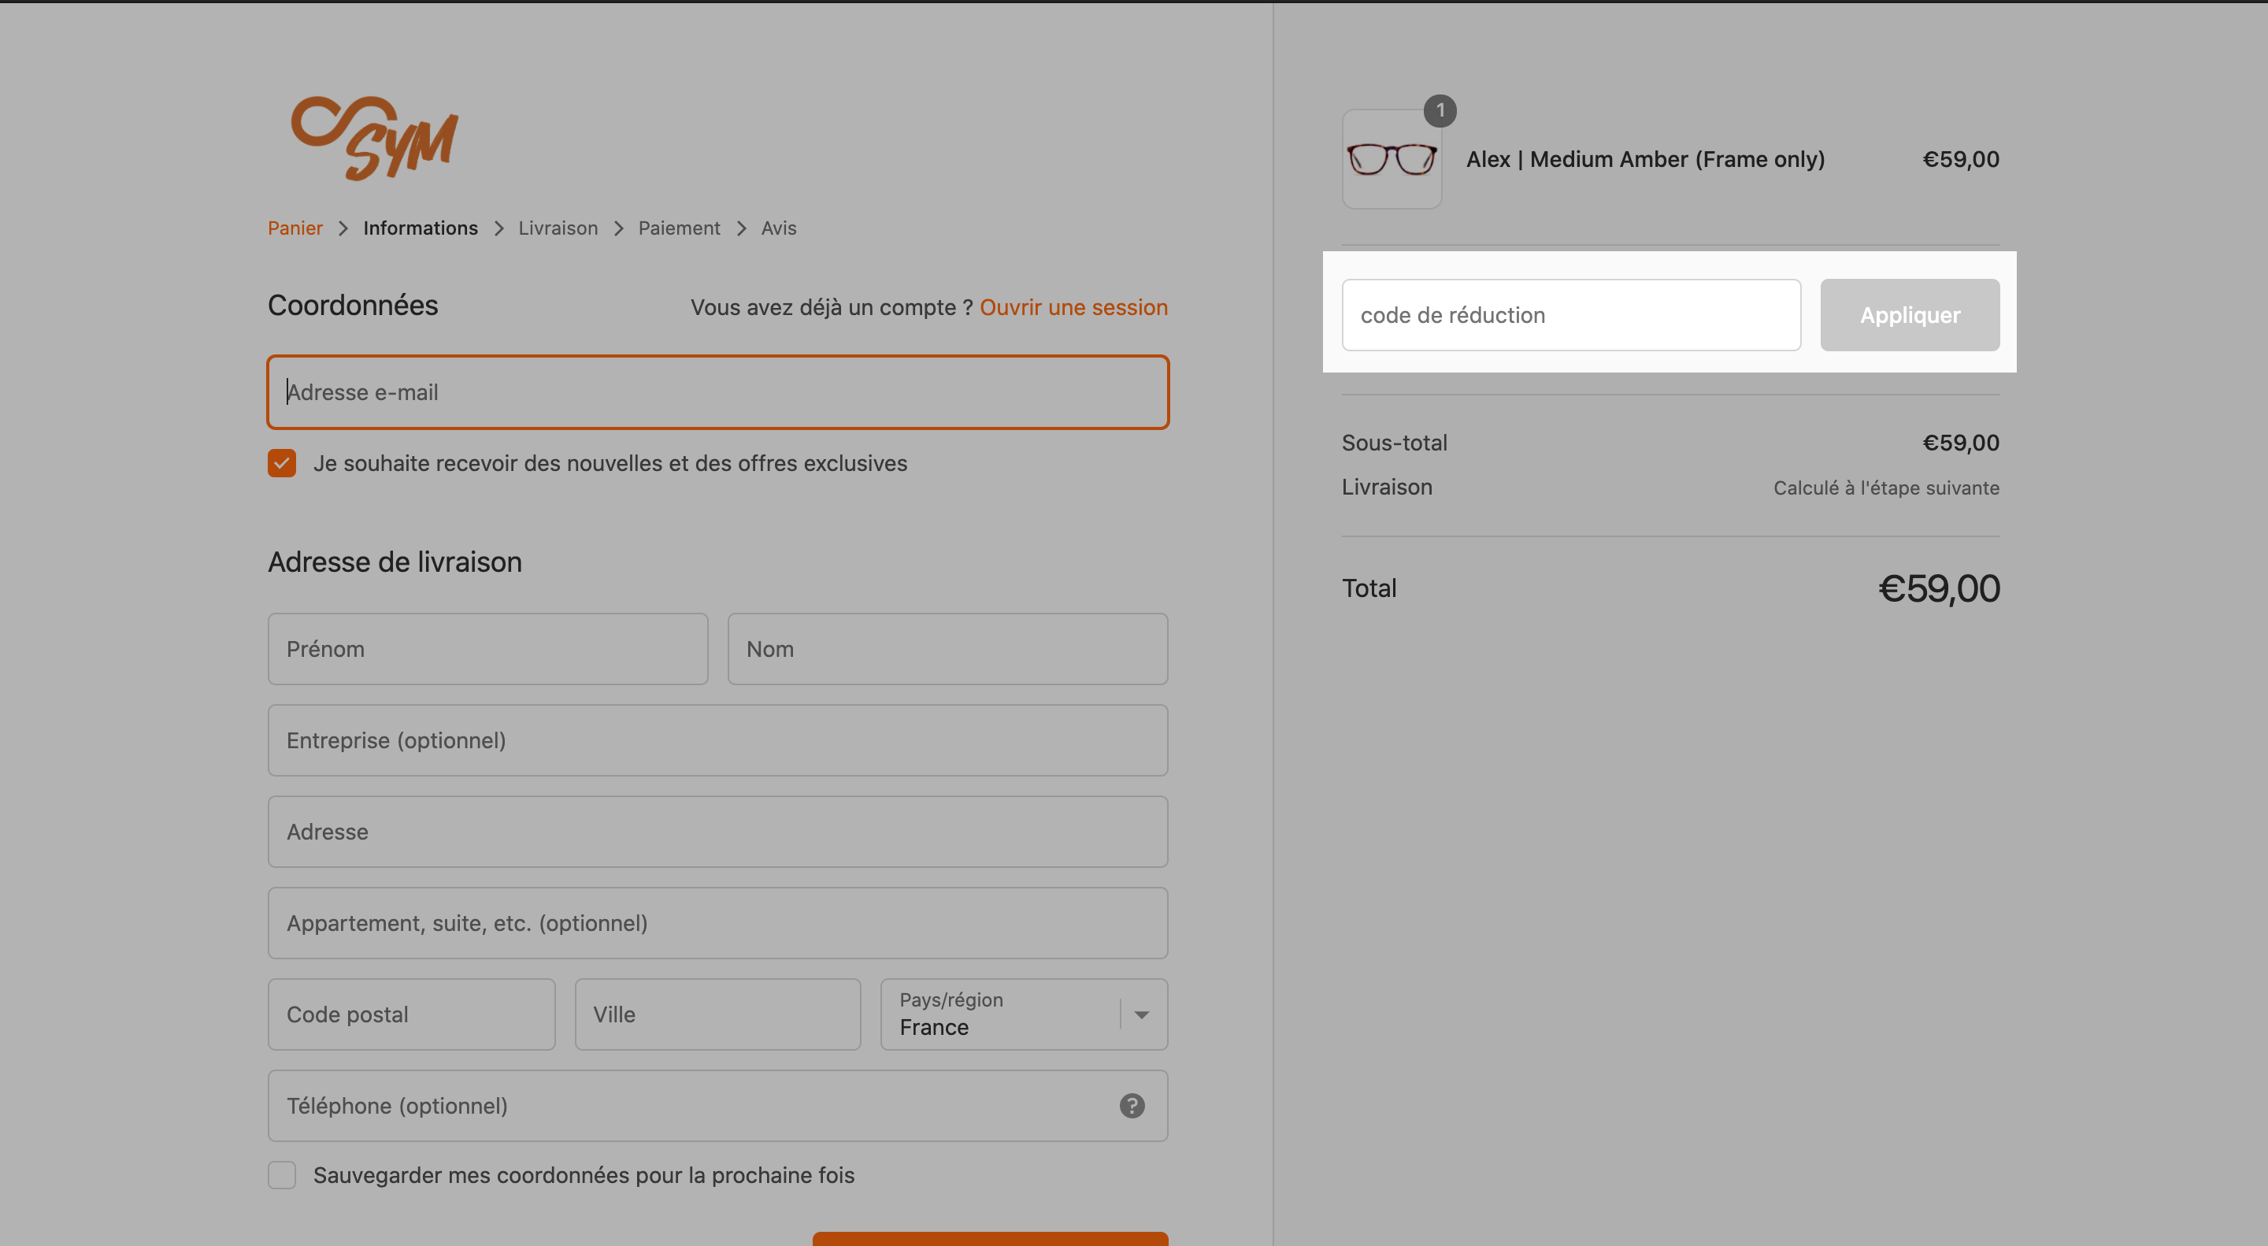Click the Adresse street field
Screen dimensions: 2268x1246
(717, 833)
